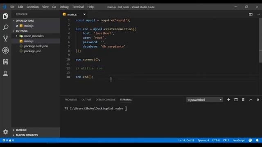The width and height of the screenshot is (262, 147).
Task: Open the Debug menu
Action: point(64,7)
